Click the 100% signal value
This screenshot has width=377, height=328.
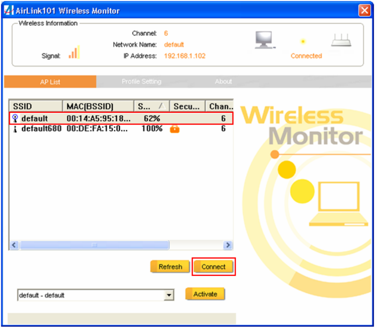(152, 129)
